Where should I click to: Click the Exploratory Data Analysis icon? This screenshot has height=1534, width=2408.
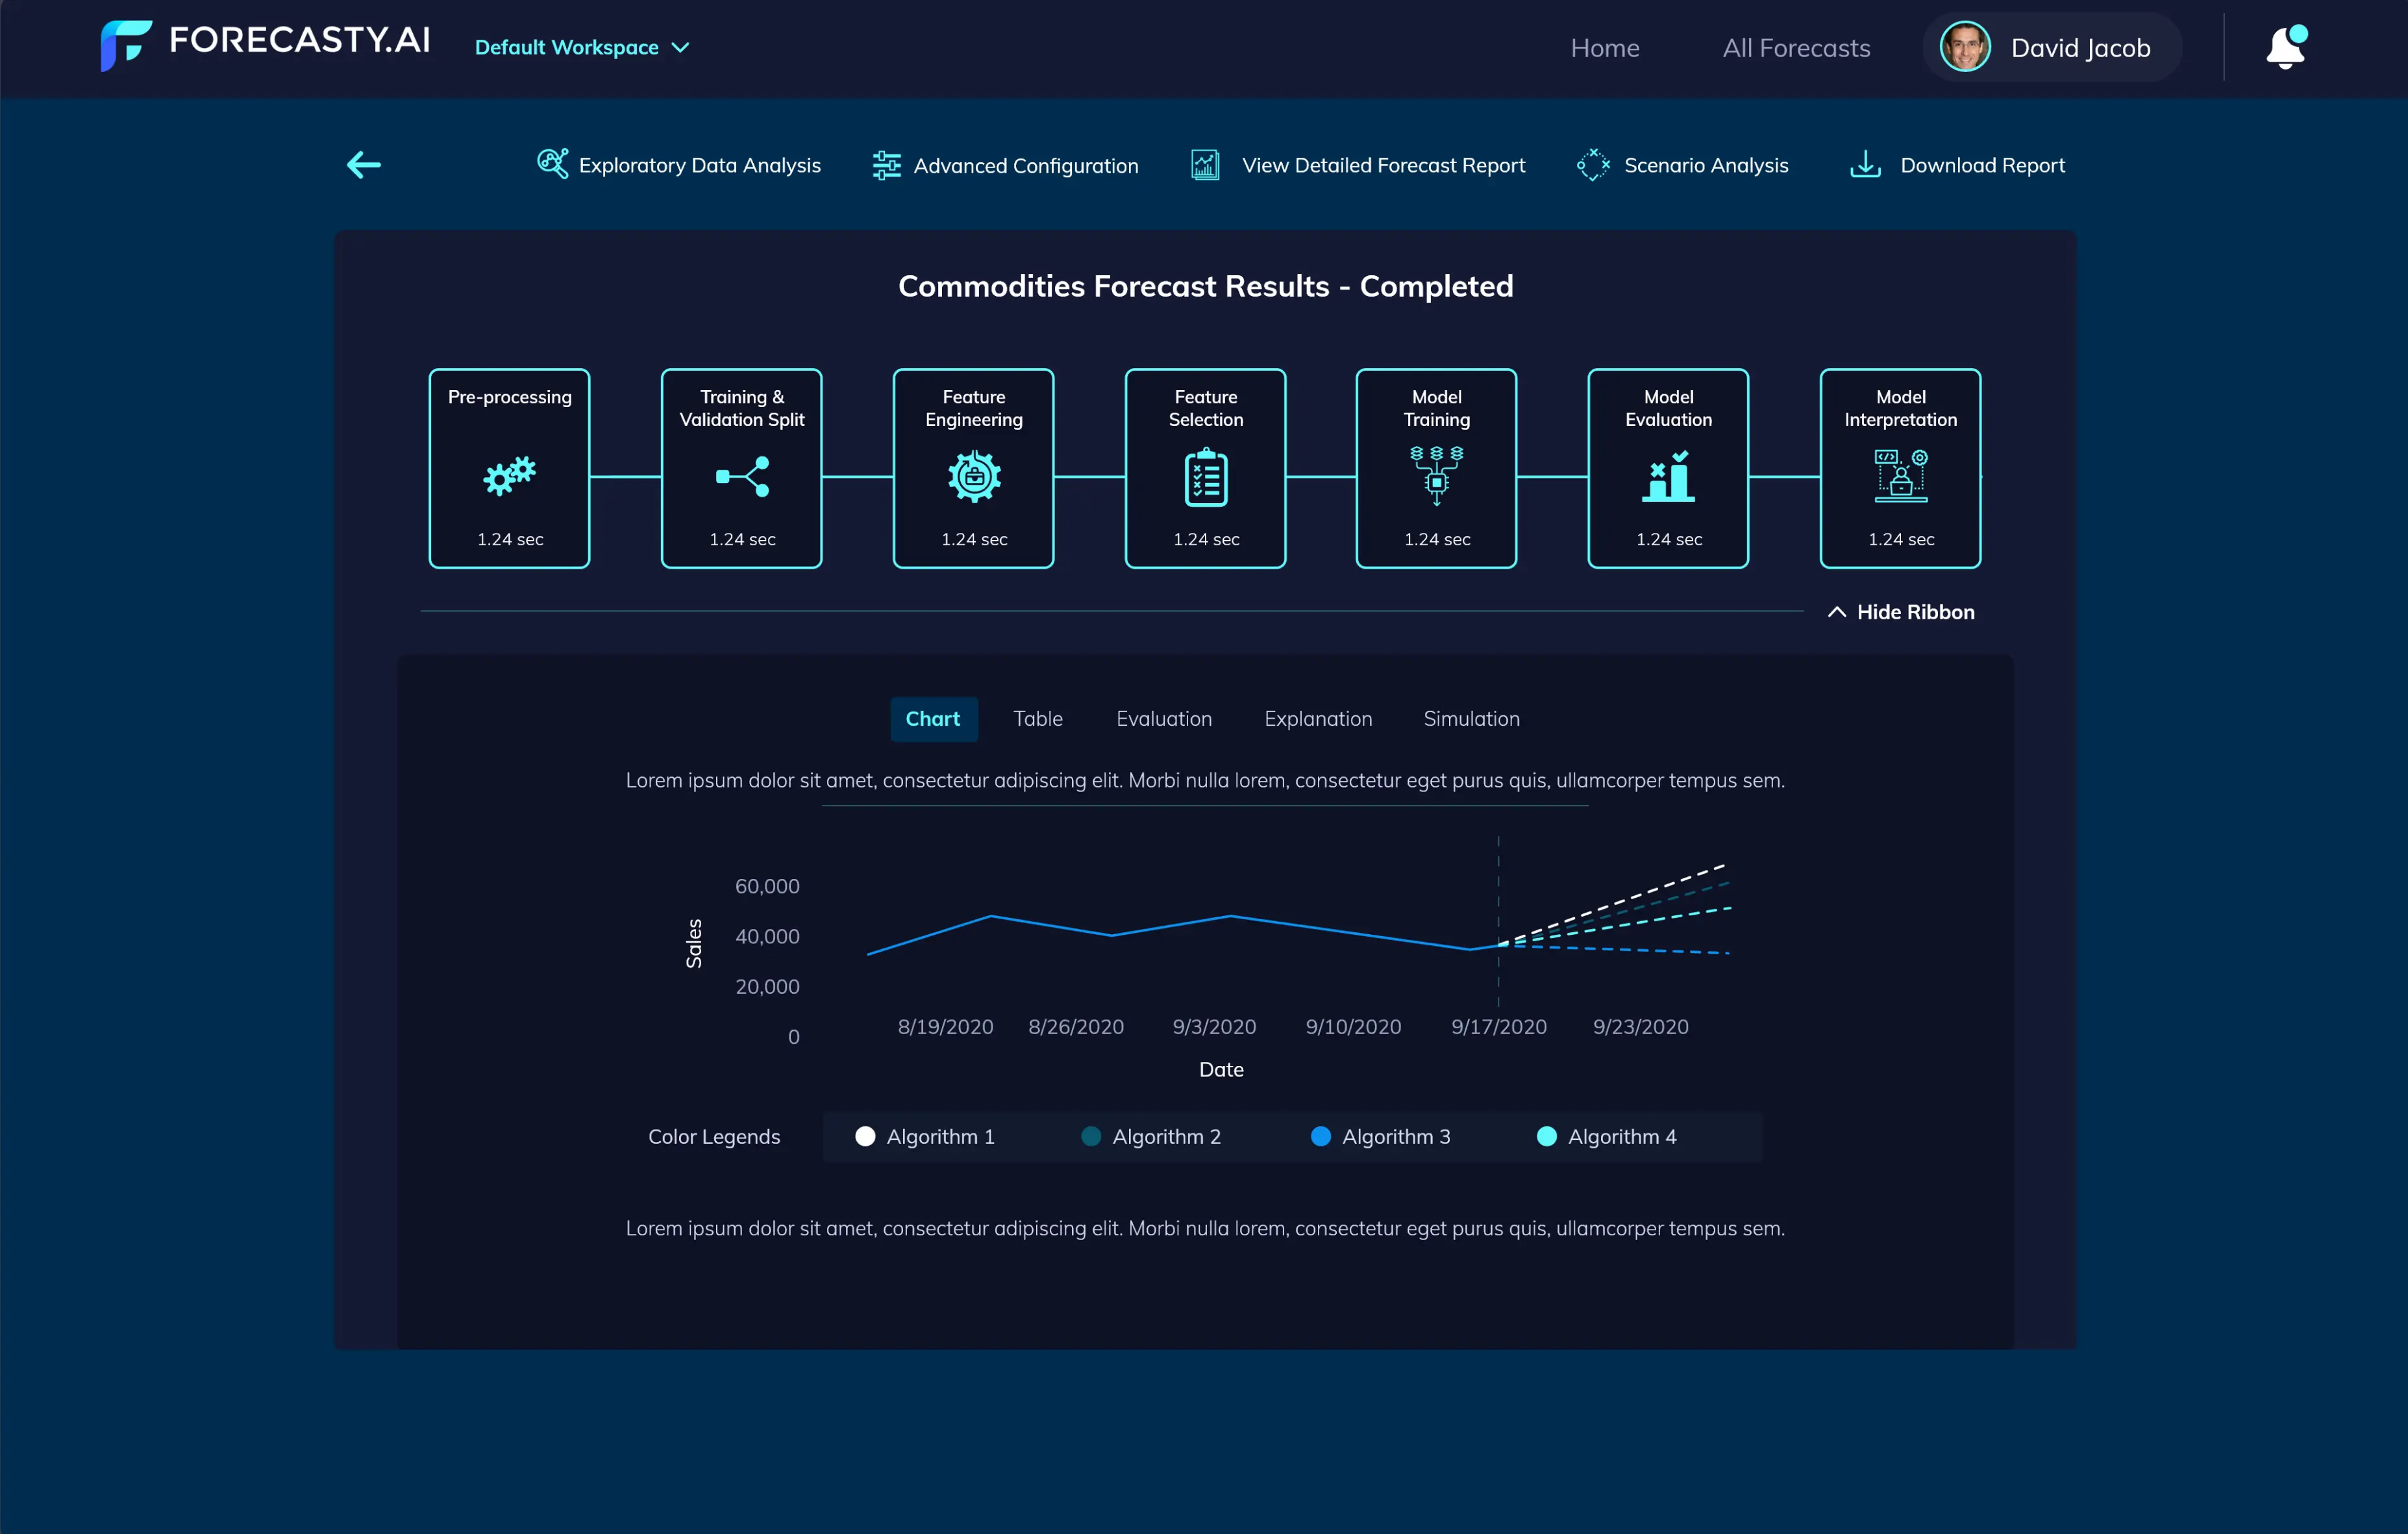(552, 164)
